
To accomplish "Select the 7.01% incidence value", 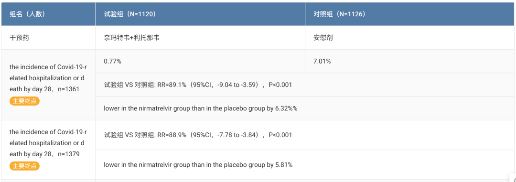I will (322, 61).
